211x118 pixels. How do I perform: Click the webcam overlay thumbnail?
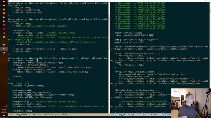pyautogui.click(x=191, y=103)
